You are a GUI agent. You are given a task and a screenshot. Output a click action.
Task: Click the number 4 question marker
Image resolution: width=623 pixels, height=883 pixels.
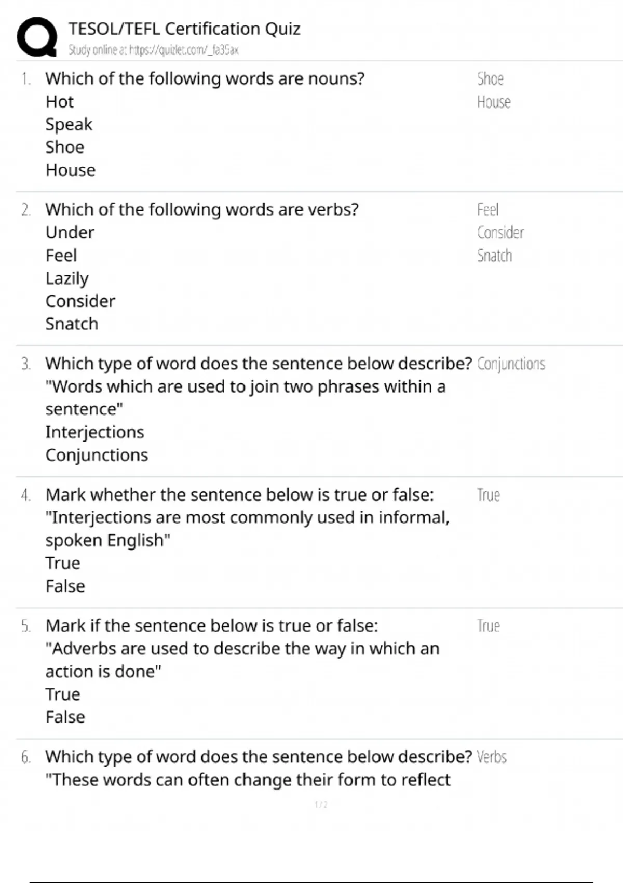tap(26, 496)
